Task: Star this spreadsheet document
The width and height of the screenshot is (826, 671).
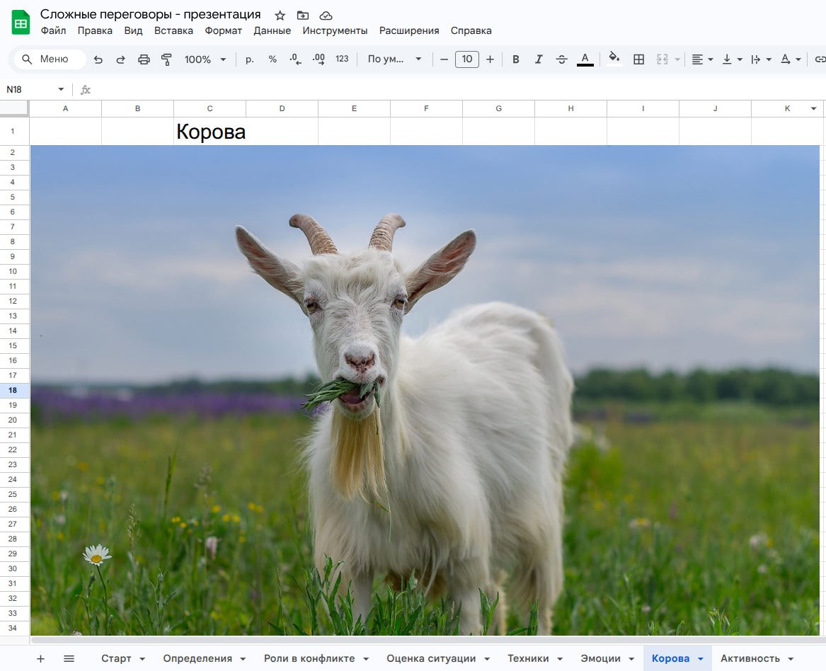Action: (280, 16)
